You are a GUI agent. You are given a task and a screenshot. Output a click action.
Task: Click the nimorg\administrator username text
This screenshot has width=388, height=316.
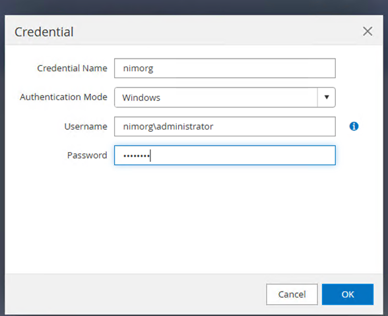click(168, 126)
